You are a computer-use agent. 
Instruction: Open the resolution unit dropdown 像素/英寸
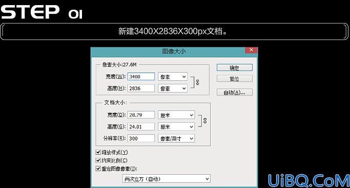click(x=176, y=138)
